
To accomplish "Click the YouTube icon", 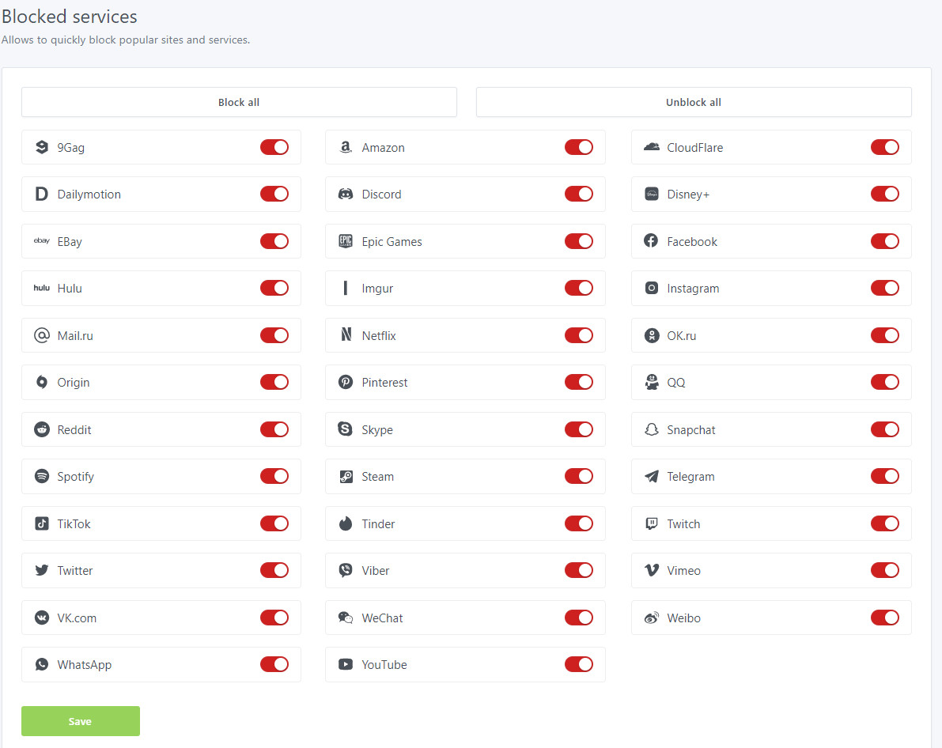I will (x=346, y=664).
